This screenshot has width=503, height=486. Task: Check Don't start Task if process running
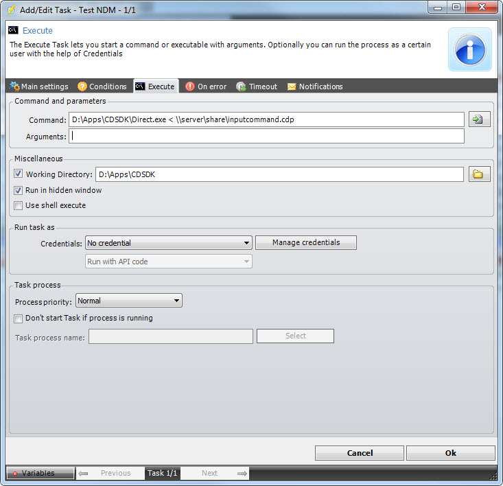pyautogui.click(x=19, y=318)
